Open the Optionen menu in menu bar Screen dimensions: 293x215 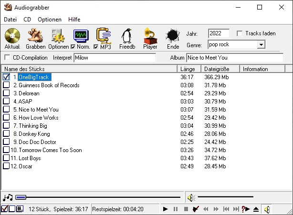[50, 20]
